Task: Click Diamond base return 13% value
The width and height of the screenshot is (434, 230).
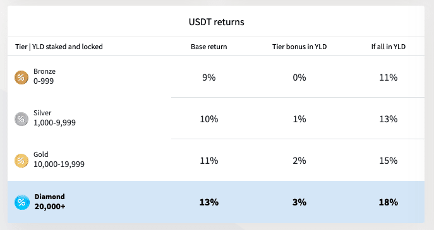Action: 209,202
